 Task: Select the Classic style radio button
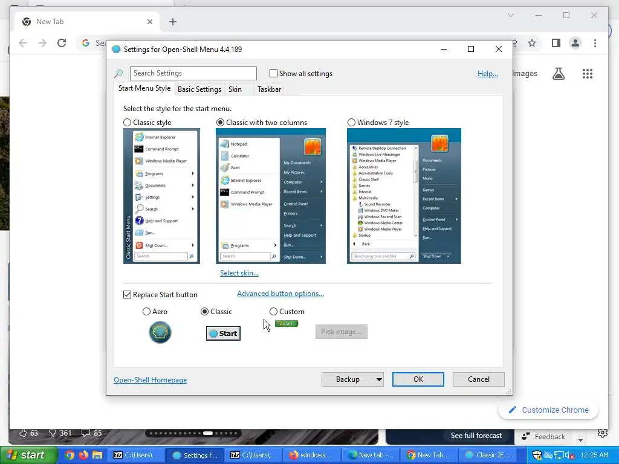click(127, 123)
